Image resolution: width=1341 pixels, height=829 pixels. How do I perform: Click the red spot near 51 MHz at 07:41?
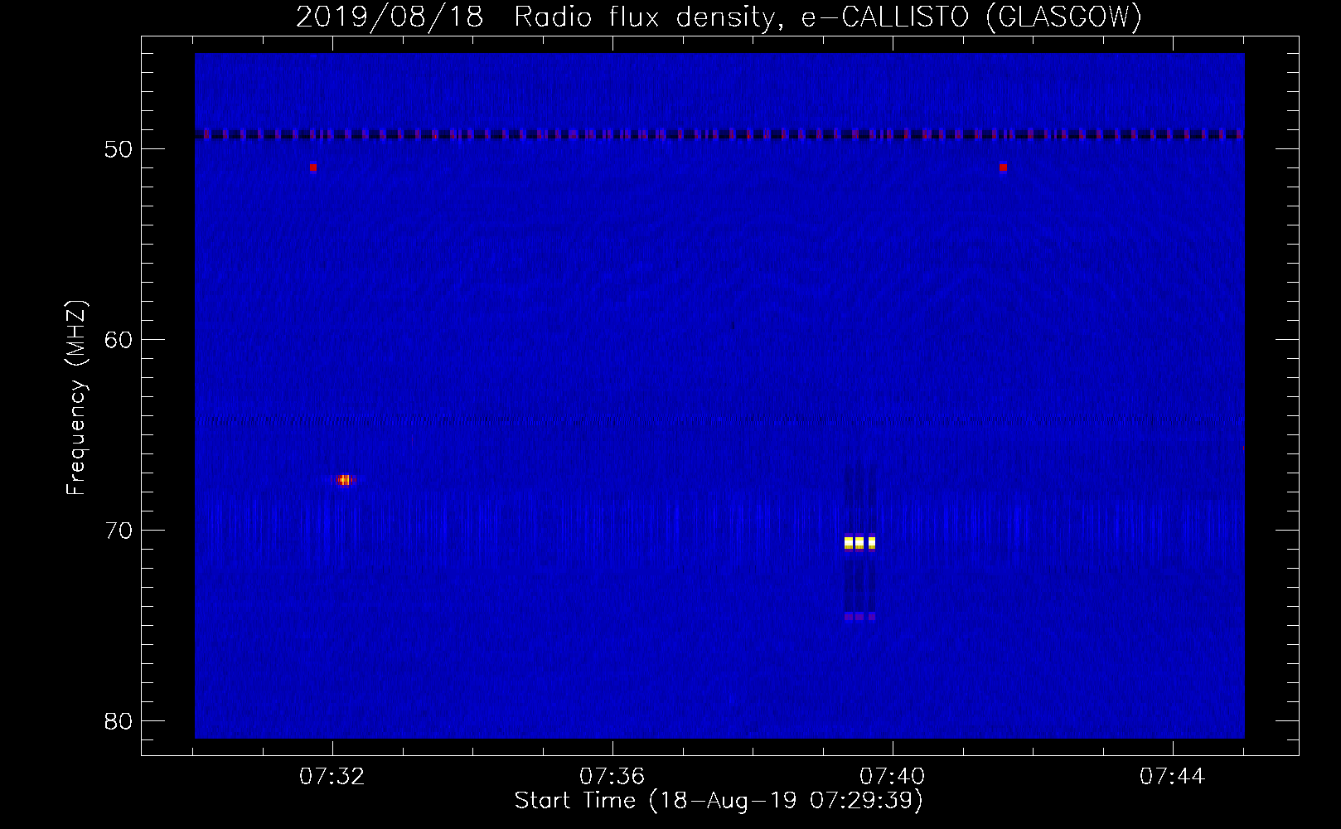1004,167
